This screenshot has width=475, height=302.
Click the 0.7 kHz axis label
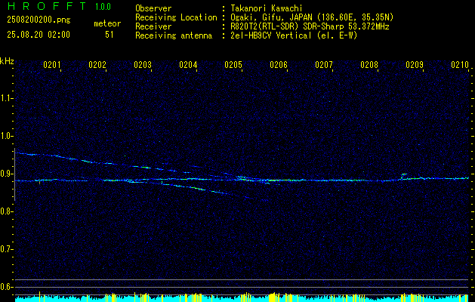coord(6,249)
